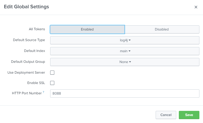Viewport: 203px width, 123px height.
Task: Close the Edit Global Settings dialog
Action: point(196,7)
